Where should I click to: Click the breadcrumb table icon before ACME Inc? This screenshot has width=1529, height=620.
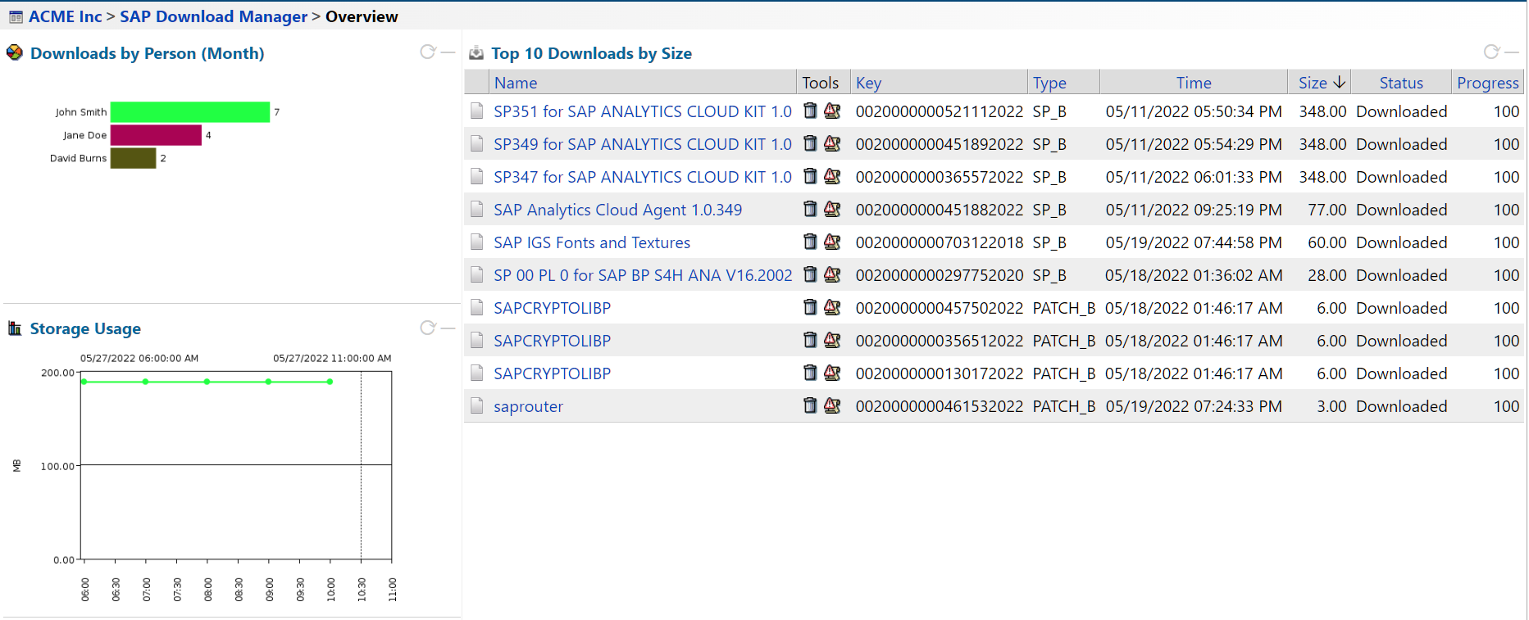(16, 16)
